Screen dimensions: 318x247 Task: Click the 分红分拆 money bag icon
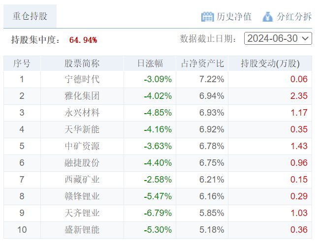coord(267,17)
